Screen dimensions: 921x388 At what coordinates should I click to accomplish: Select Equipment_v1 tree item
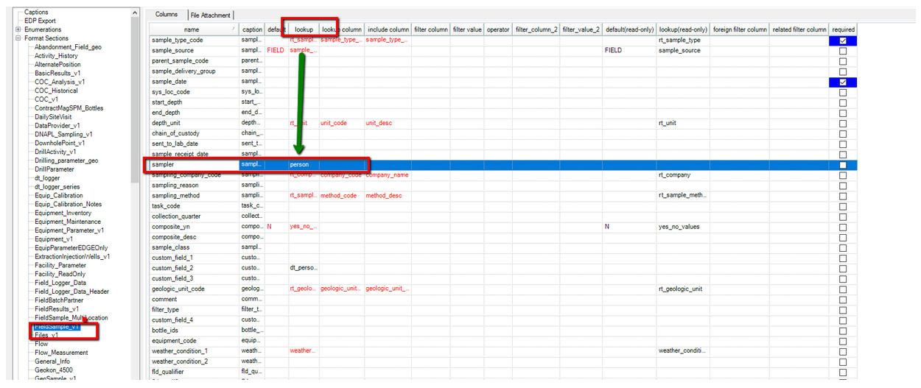click(x=54, y=239)
